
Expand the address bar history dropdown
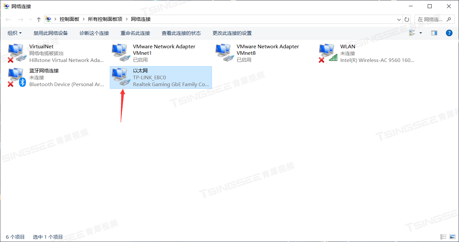tap(399, 19)
